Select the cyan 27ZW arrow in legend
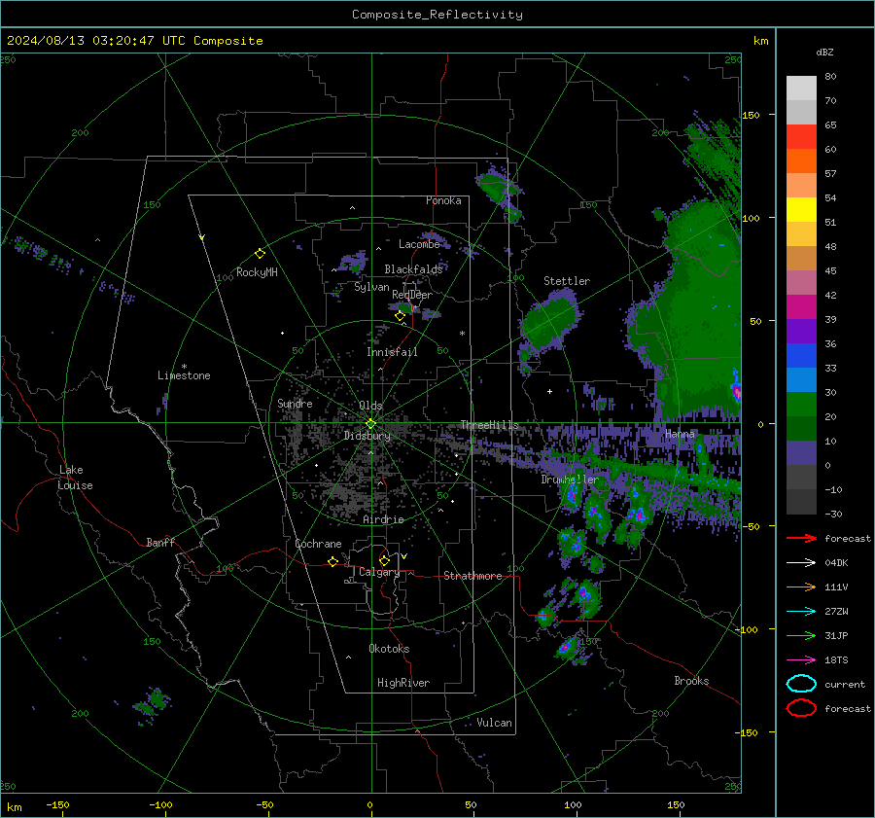875x818 pixels. click(x=801, y=612)
